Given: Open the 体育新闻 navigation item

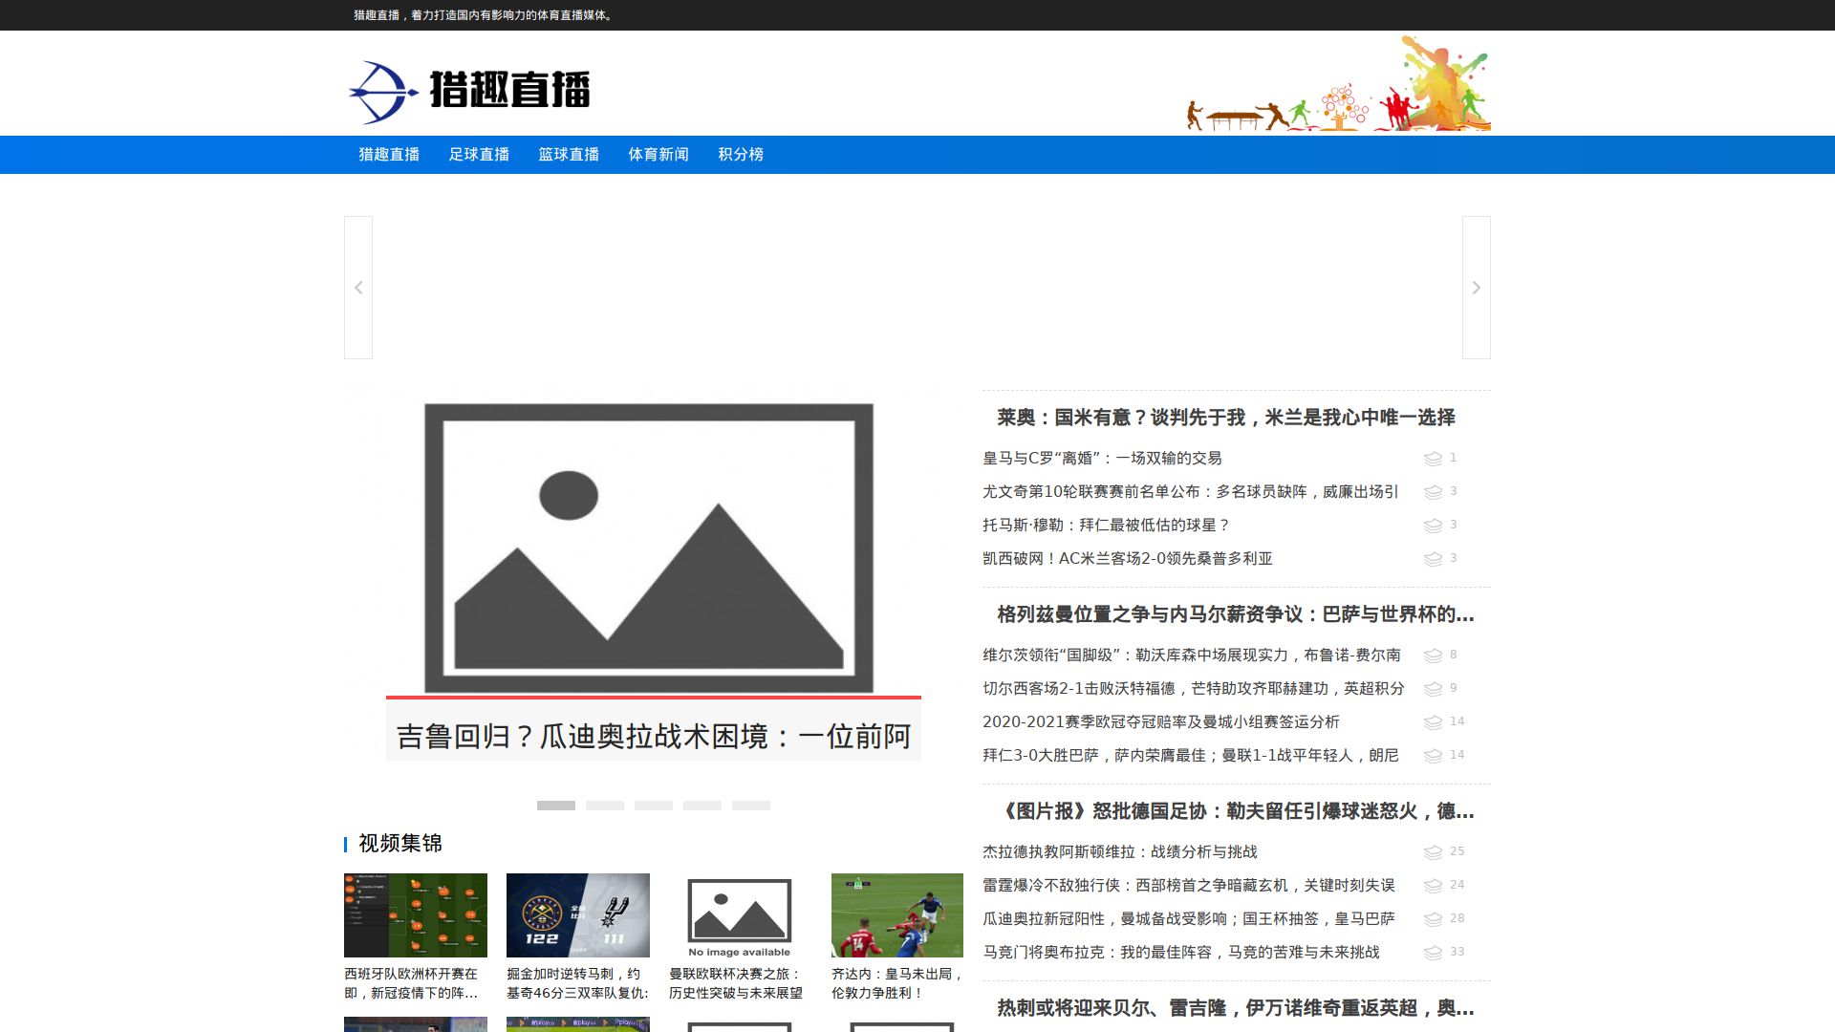Looking at the screenshot, I should (658, 155).
